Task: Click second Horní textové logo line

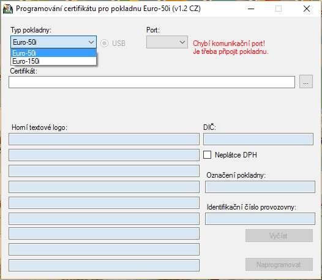Action: pos(104,155)
